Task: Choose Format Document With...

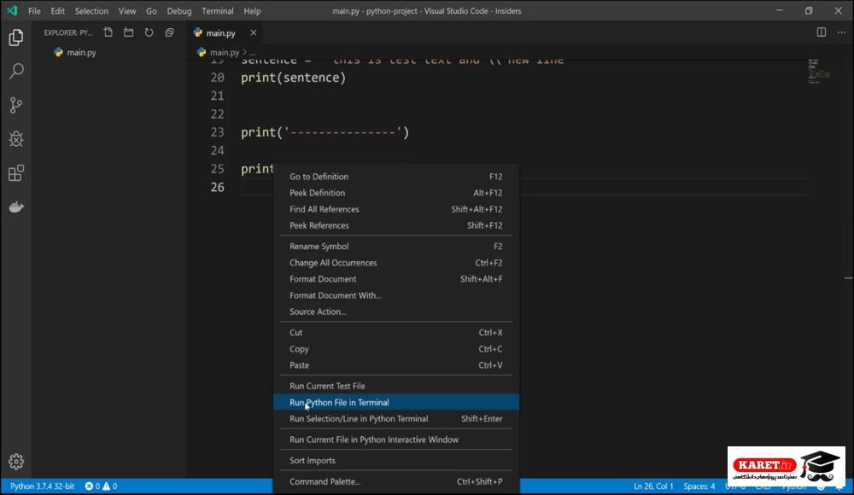Action: (396, 295)
